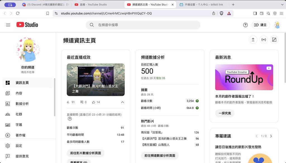Open the 瑪兒版「回答我」 video link
Image resolution: width=286 pixels, height=163 pixels.
pyautogui.click(x=152, y=132)
